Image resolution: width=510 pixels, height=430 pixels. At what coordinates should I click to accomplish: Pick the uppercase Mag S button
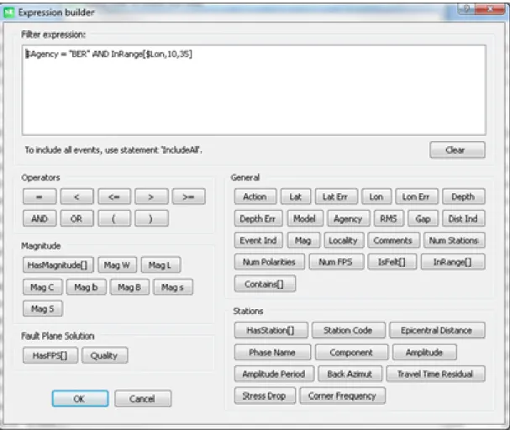click(x=43, y=308)
